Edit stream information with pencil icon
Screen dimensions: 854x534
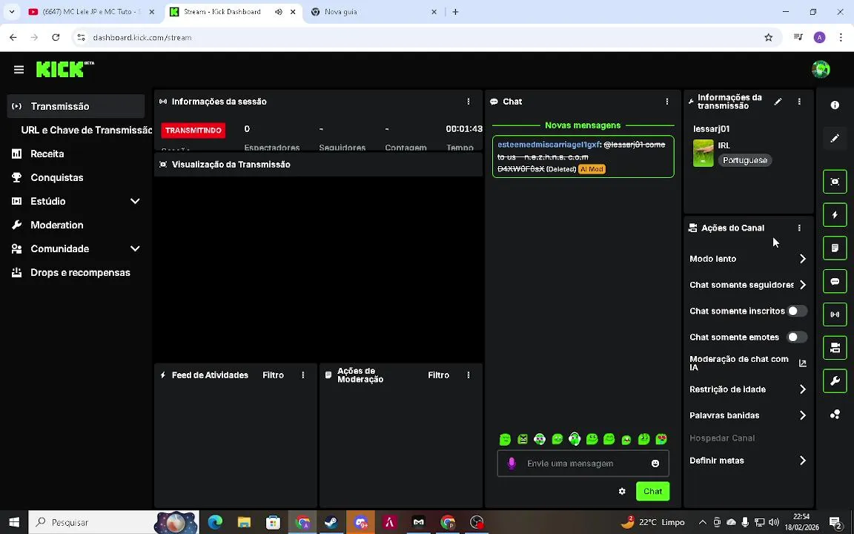click(778, 102)
